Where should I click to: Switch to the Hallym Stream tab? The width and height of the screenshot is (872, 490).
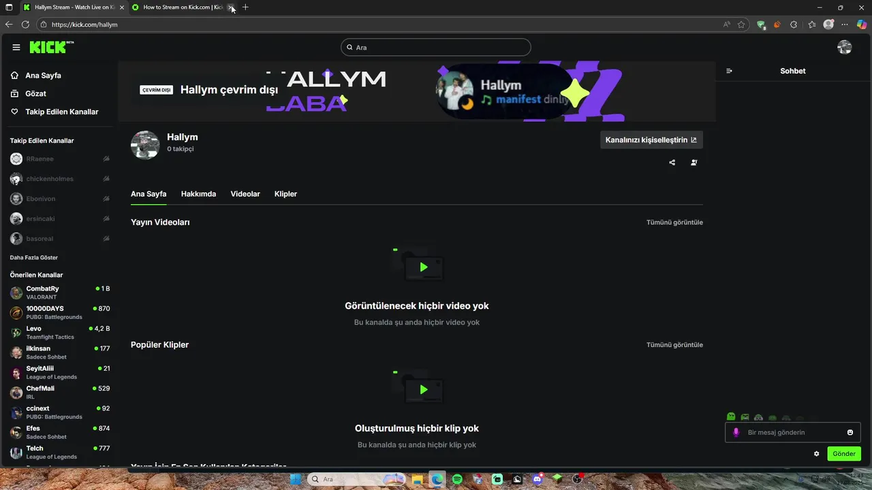(73, 7)
